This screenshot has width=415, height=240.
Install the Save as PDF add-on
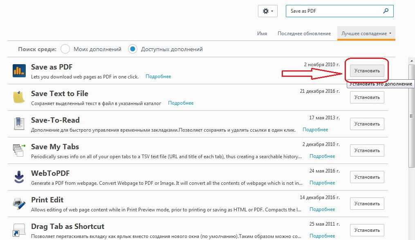(367, 71)
